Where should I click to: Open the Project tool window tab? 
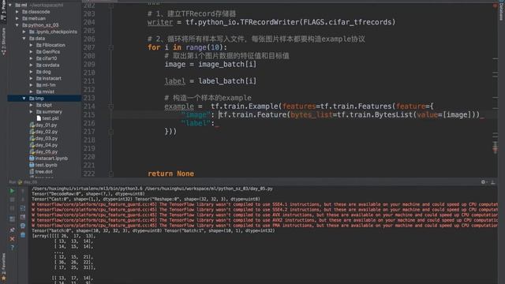[x=3, y=11]
